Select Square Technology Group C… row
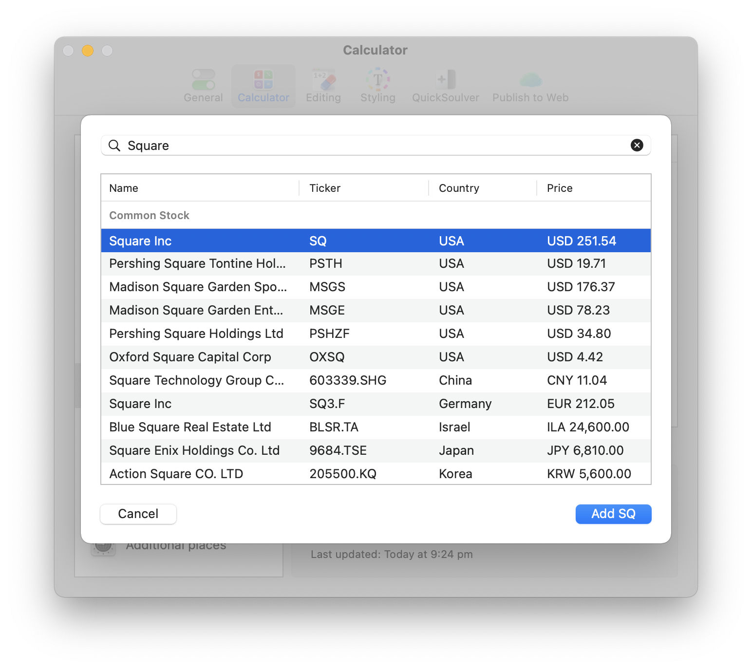This screenshot has width=752, height=669. [x=376, y=380]
